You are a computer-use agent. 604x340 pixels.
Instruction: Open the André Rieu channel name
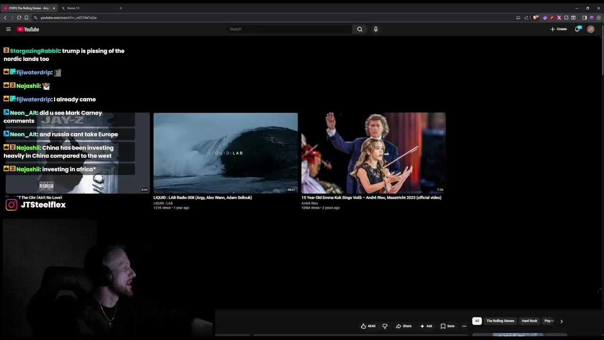pyautogui.click(x=310, y=203)
